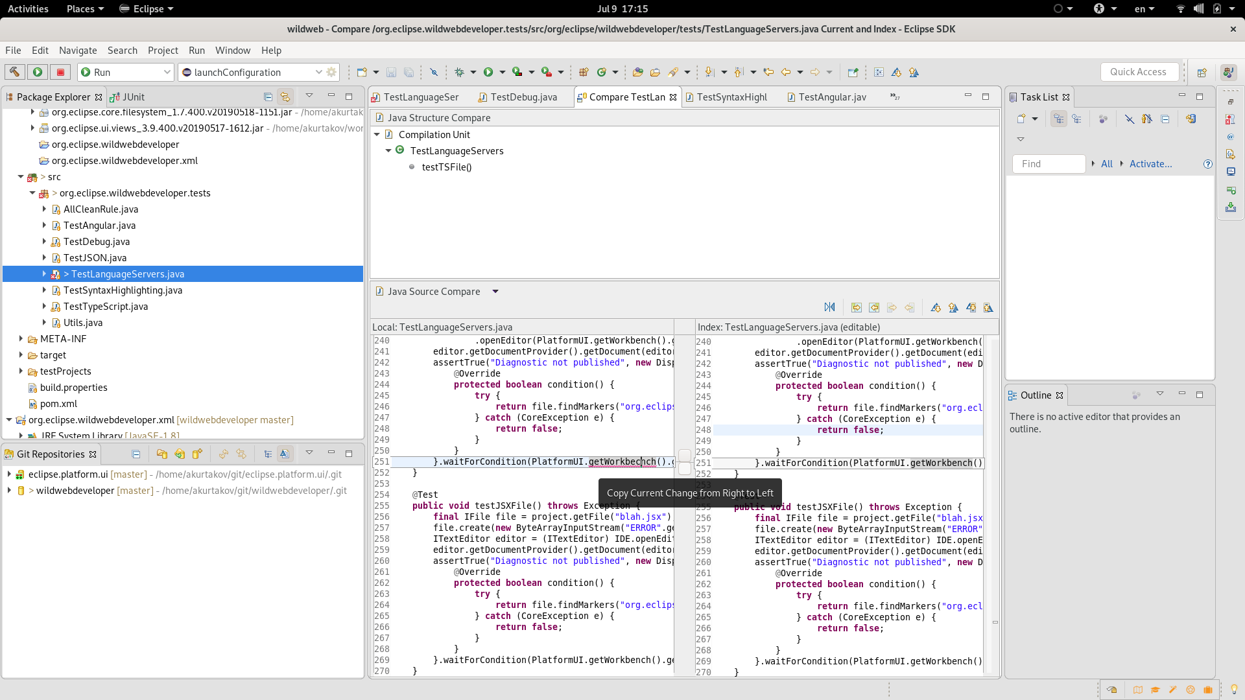Screen dimensions: 1245x700
Task: Click Open Perspective icon near Quick Access
Action: tap(1202, 72)
